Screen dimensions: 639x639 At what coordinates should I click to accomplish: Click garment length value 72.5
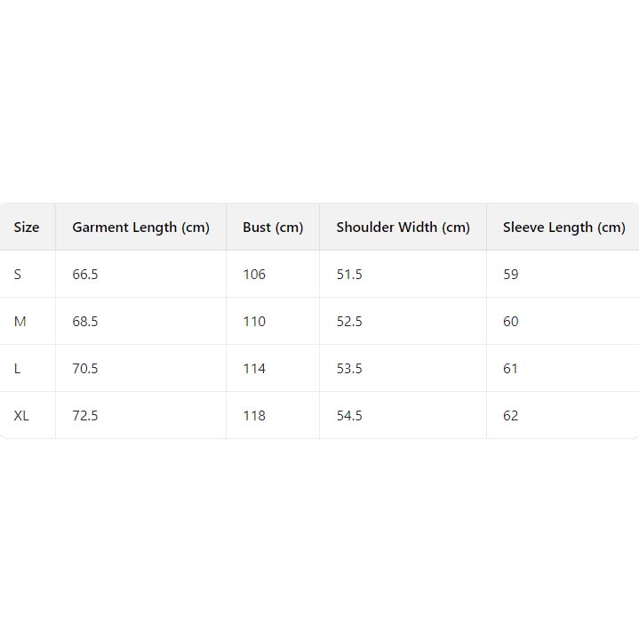[85, 416]
